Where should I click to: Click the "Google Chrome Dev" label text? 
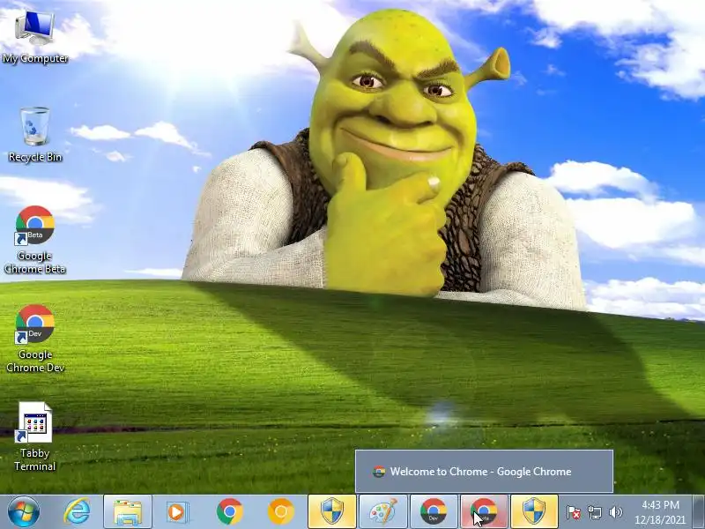click(35, 361)
